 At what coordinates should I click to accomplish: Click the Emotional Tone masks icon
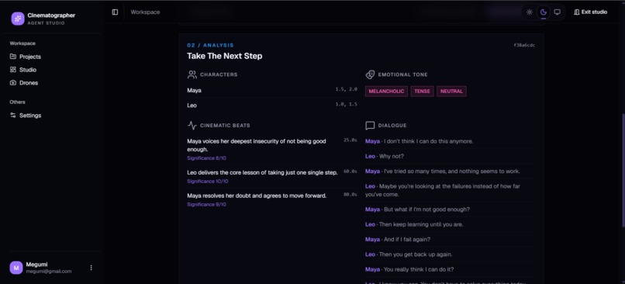tap(370, 74)
